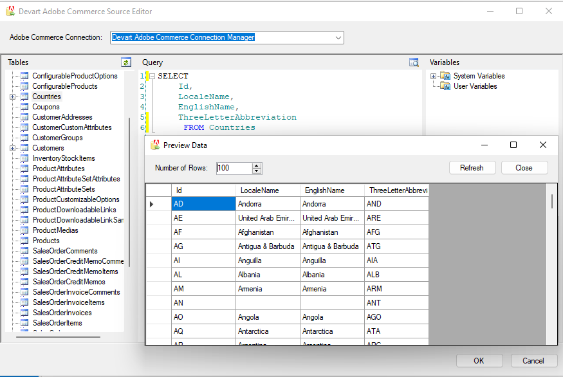This screenshot has width=563, height=377.
Task: Expand the System Variables node
Action: click(x=434, y=76)
